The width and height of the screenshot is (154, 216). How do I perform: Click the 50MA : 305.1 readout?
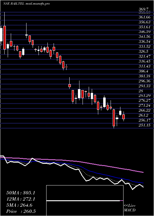click(x=21, y=193)
